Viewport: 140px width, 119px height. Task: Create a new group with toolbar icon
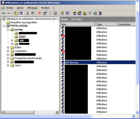tap(80, 13)
